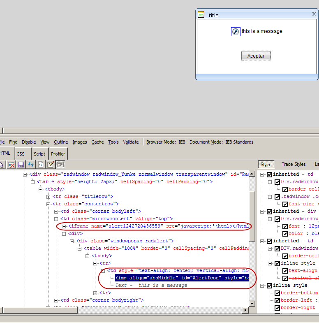The height and width of the screenshot is (323, 319).
Task: Uncheck the border-bottom property checkbox
Action: [277, 293]
